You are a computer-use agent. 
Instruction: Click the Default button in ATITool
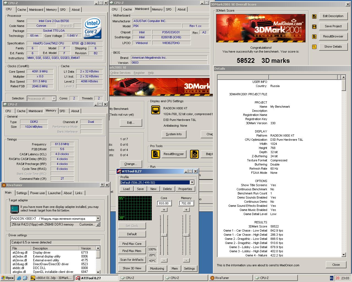132,234
